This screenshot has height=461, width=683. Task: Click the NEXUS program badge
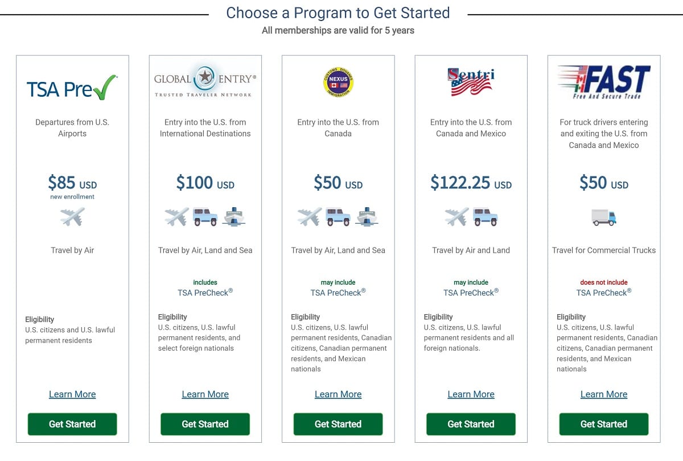coord(338,81)
